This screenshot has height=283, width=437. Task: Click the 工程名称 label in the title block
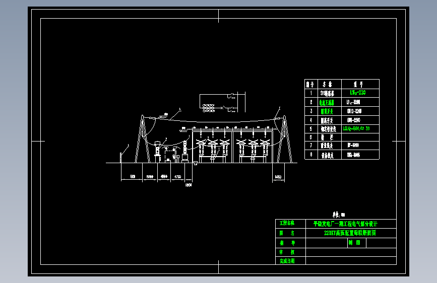coord(287,223)
